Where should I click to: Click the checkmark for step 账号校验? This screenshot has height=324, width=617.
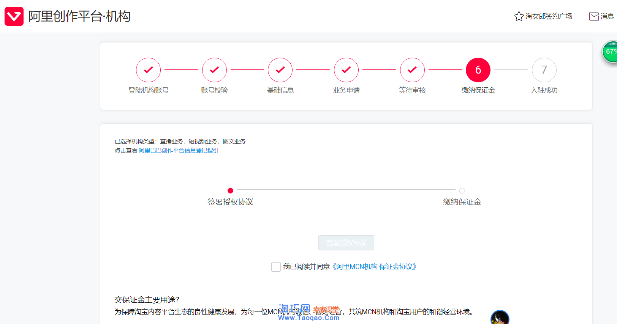(214, 70)
